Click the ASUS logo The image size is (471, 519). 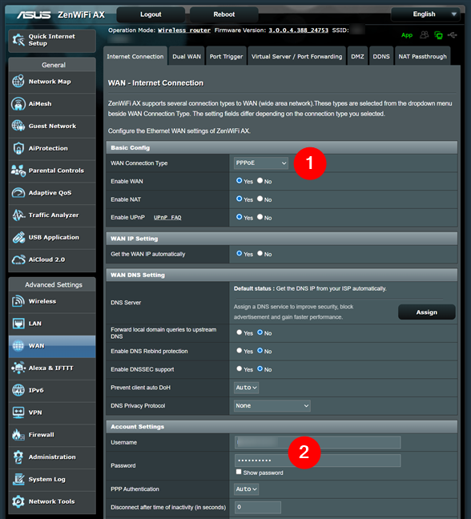pos(34,15)
